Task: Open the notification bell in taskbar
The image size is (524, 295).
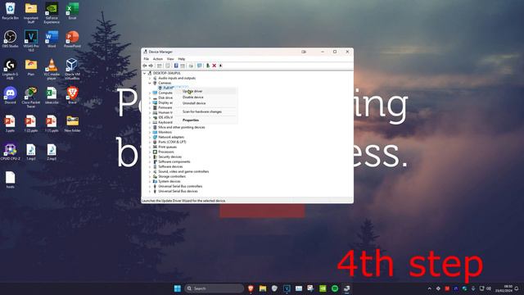Action: pos(517,288)
